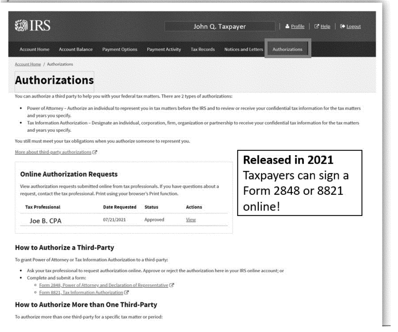Click the Joe B. CPA table cell
Image resolution: width=398 pixels, height=332 pixels.
click(45, 221)
